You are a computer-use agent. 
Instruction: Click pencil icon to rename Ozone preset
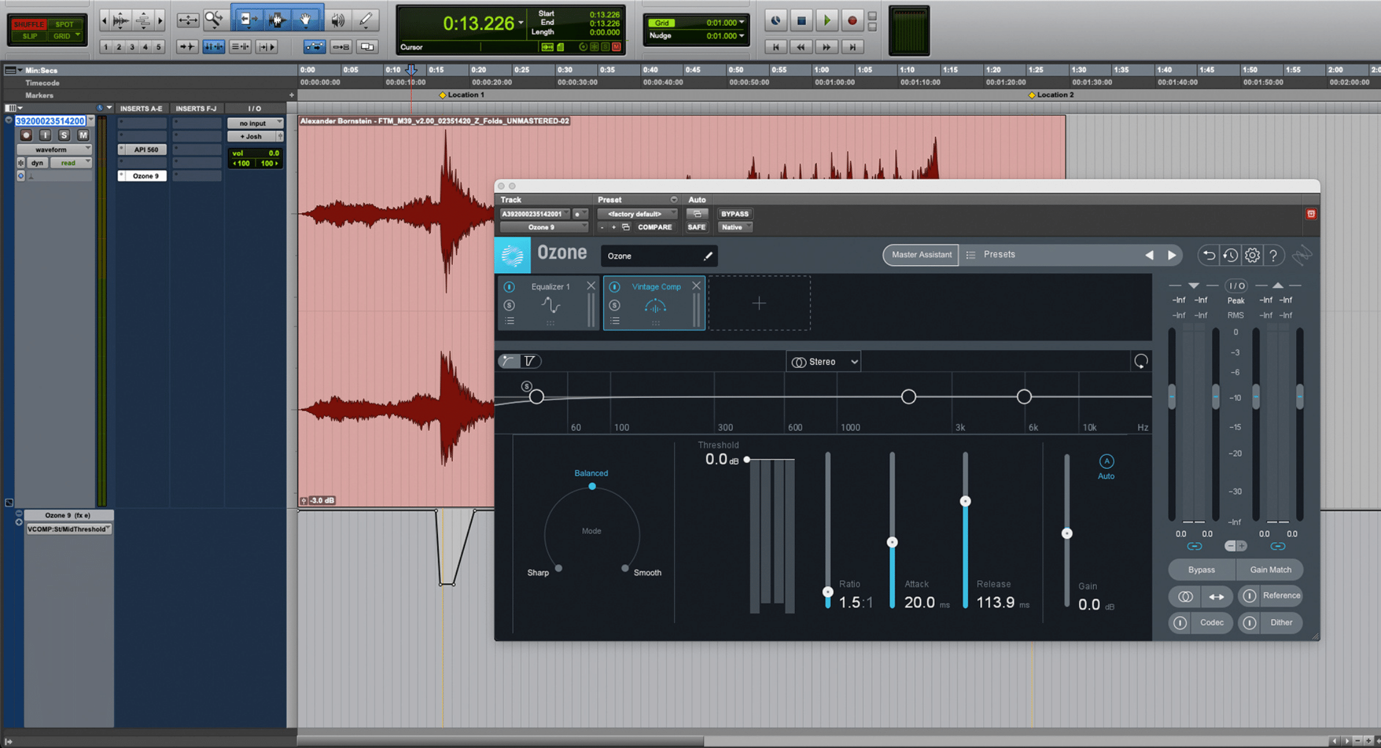pos(708,256)
